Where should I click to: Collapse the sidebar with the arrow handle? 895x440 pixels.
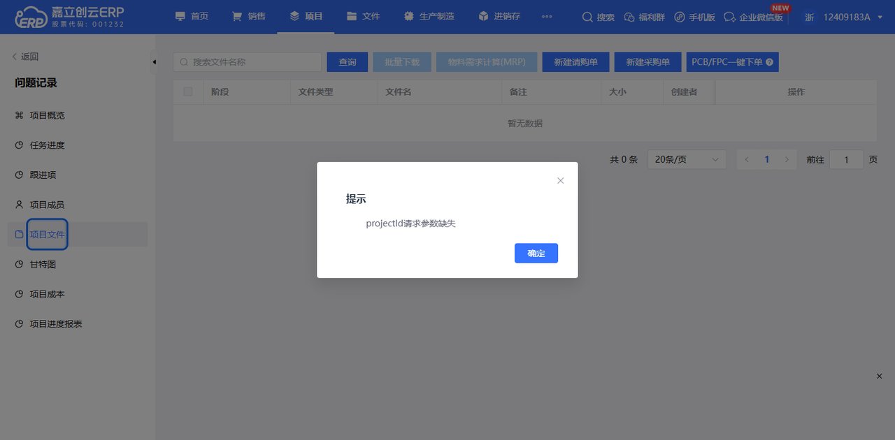click(154, 62)
